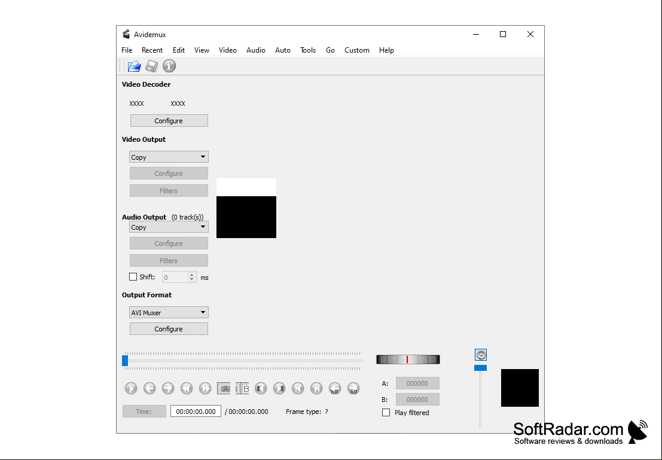
Task: Click the toolbar drag handle grip
Action: click(x=120, y=66)
